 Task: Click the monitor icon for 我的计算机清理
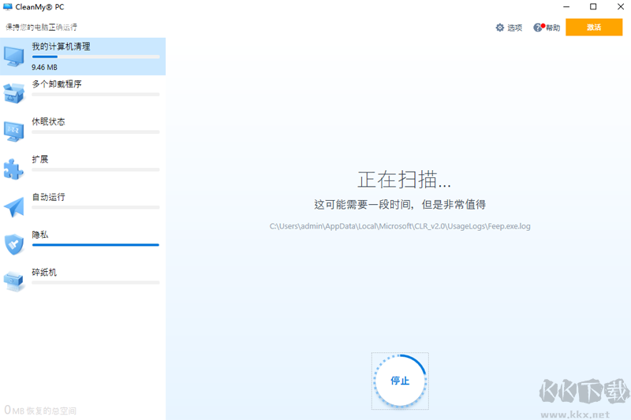[14, 57]
